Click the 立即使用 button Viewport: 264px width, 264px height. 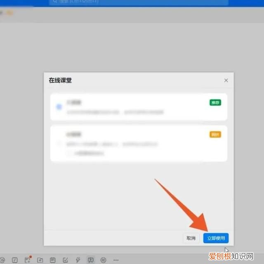click(x=216, y=238)
